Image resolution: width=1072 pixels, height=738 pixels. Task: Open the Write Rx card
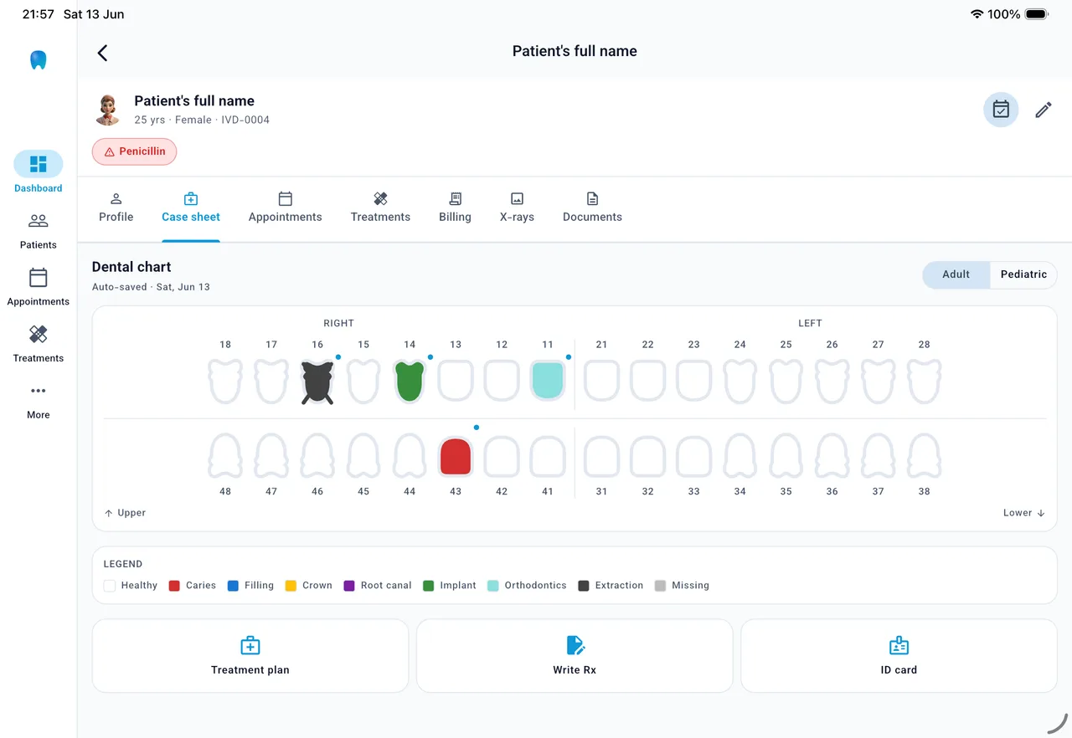point(575,656)
